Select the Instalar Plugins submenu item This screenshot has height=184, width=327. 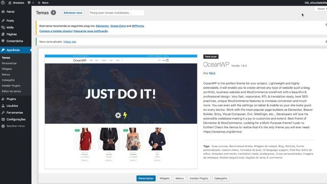click(11, 85)
